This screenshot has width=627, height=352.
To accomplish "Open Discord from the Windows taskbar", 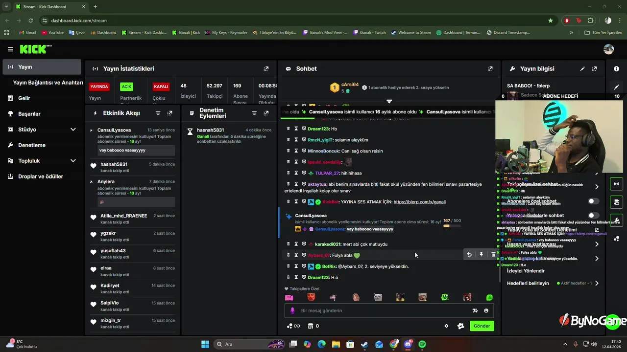I will tap(408, 344).
